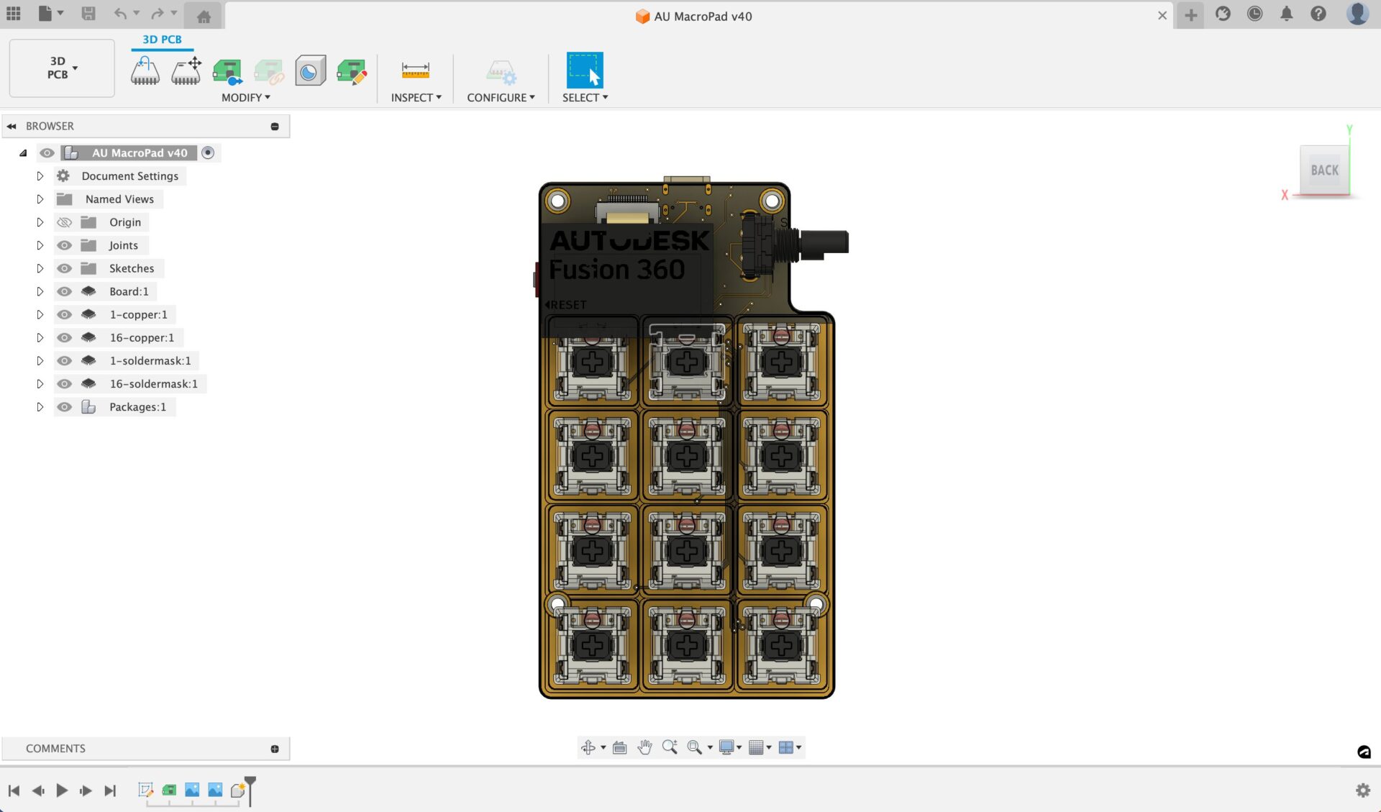Open the Appearance render icon in the toolbar
This screenshot has height=812, width=1381.
310,70
